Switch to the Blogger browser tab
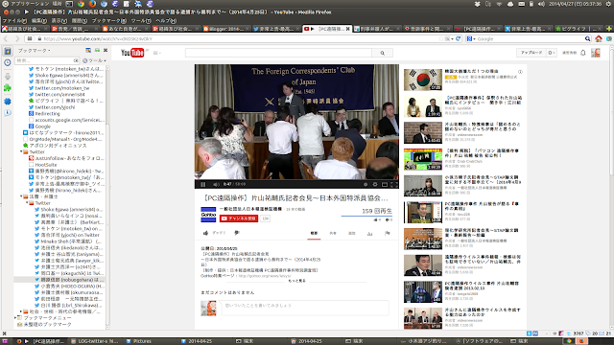This screenshot has width=614, height=345. pos(226,29)
